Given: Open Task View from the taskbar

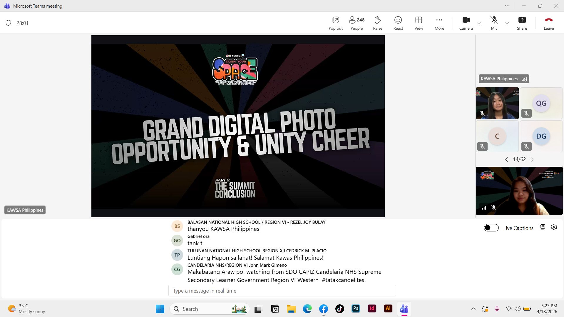Looking at the screenshot, I should point(258,309).
